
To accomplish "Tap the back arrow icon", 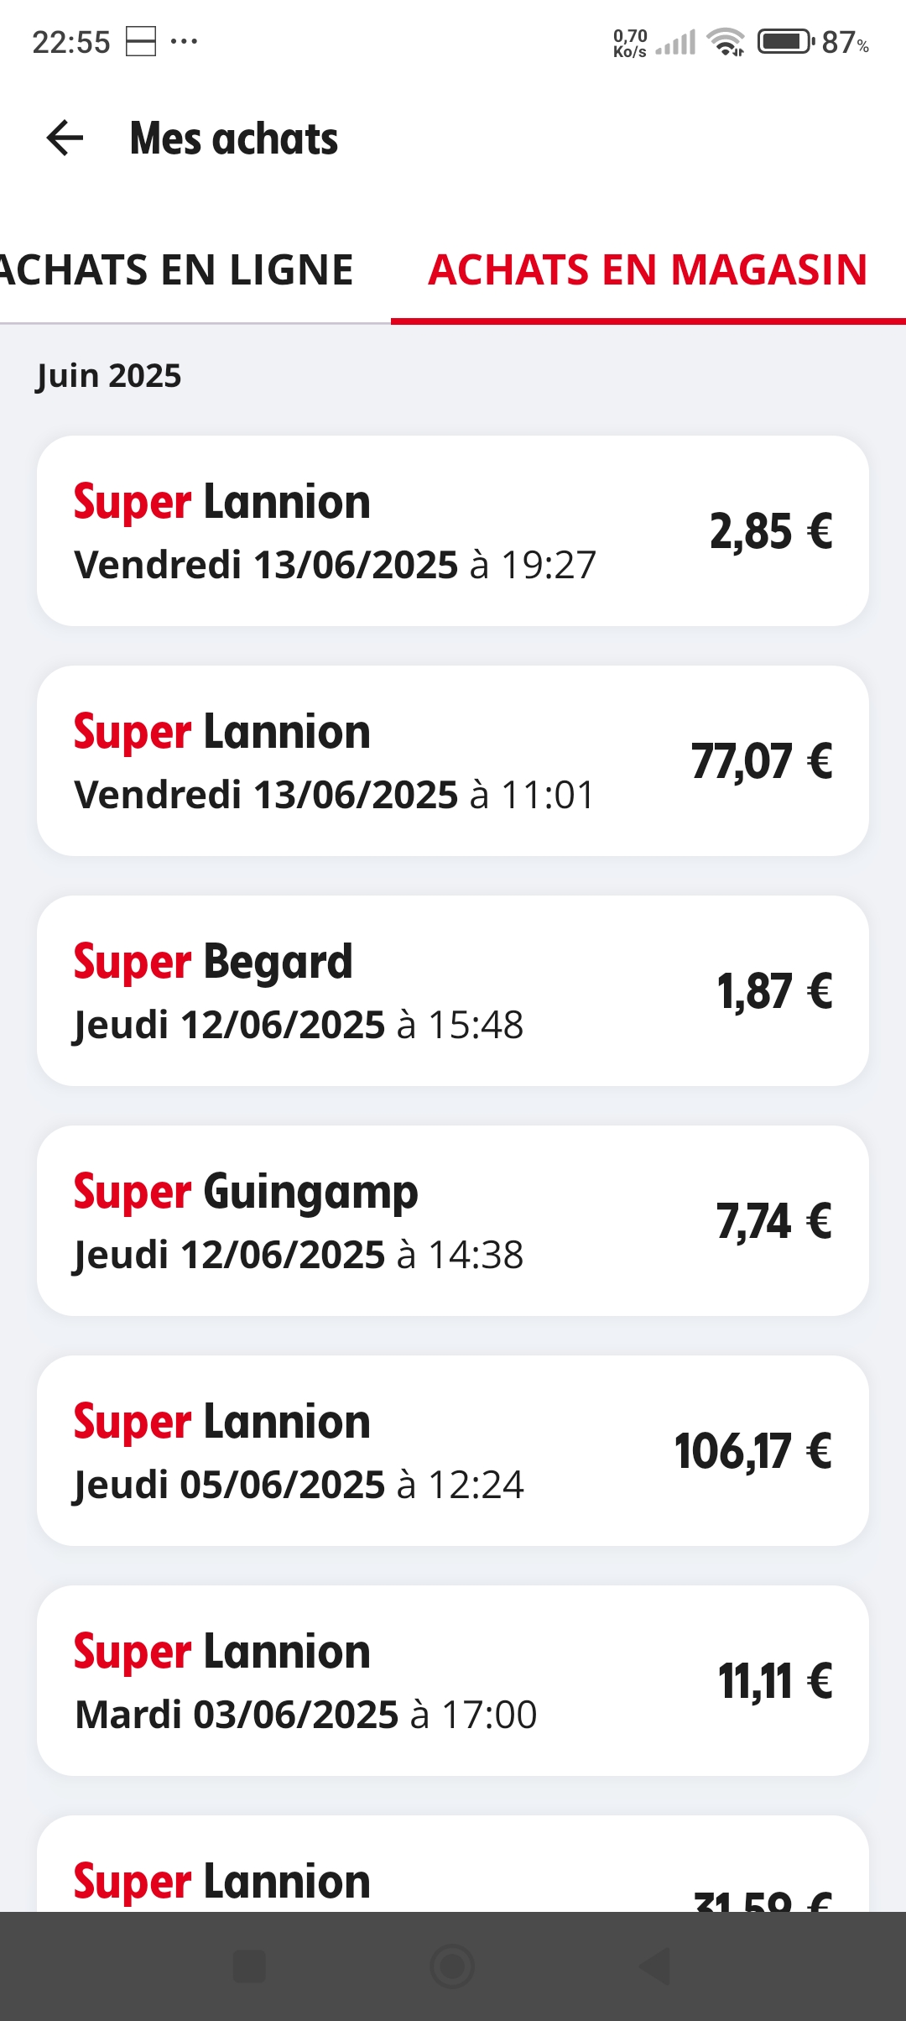I will coord(65,138).
